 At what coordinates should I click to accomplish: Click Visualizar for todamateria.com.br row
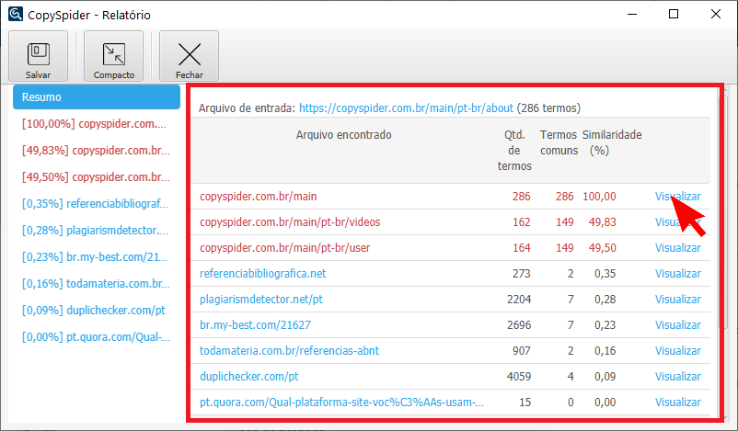pyautogui.click(x=678, y=351)
